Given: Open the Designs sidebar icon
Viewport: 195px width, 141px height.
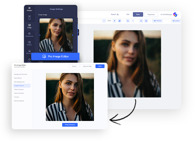Looking at the screenshot, I should pos(29,9).
